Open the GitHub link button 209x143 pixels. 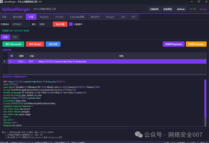tap(181, 9)
